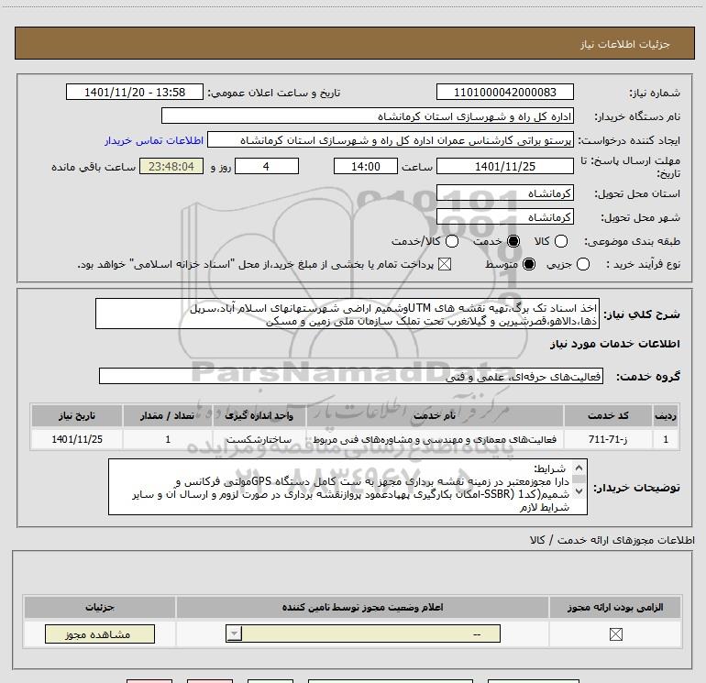Toggle the mandatory license checkbox
This screenshot has width=706, height=683.
(615, 634)
